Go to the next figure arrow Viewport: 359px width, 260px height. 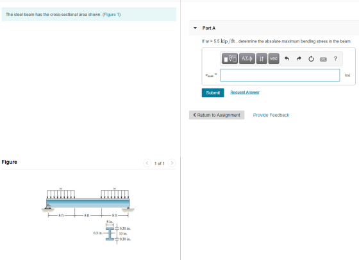point(172,163)
